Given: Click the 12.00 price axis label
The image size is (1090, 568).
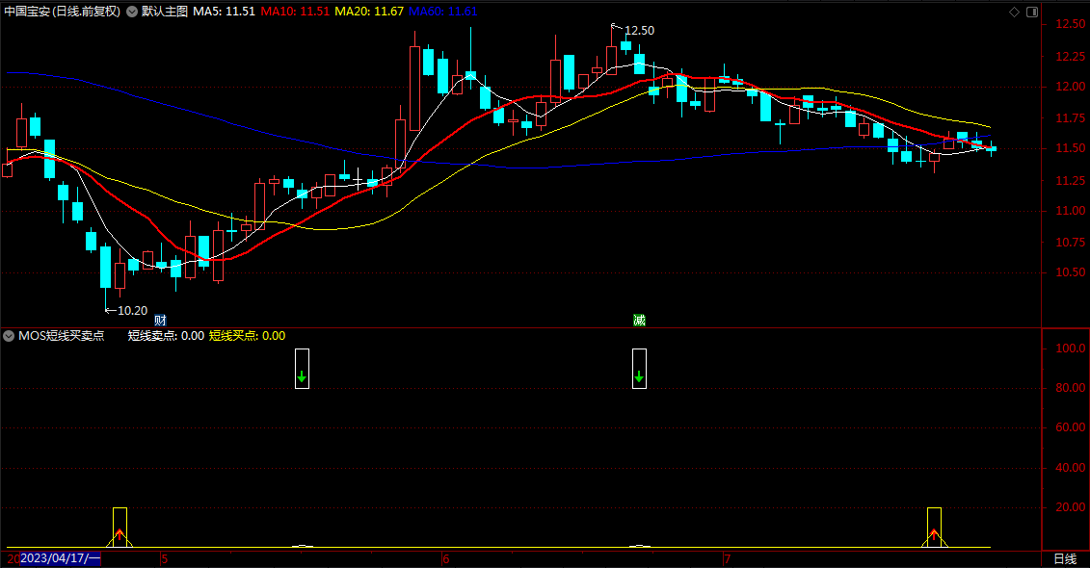Looking at the screenshot, I should [x=1071, y=87].
